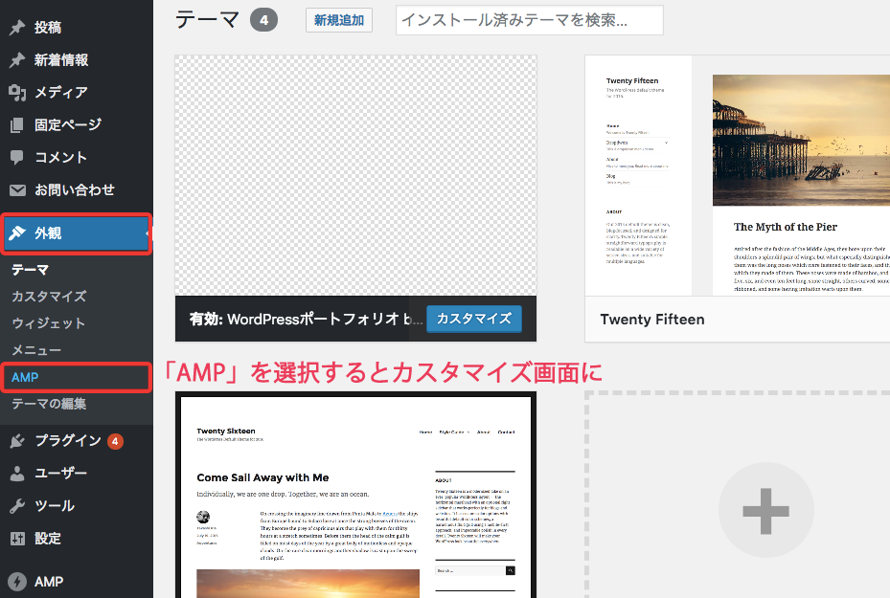
Task: Click the blue カスタマイズ button on the active theme
Action: tap(473, 319)
